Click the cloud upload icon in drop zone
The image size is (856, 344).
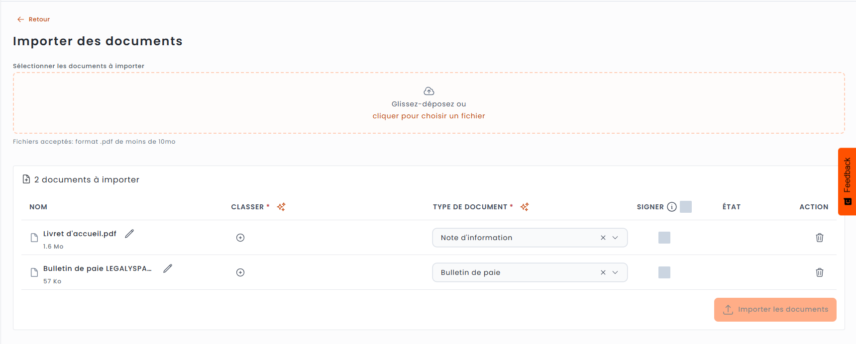(x=429, y=91)
